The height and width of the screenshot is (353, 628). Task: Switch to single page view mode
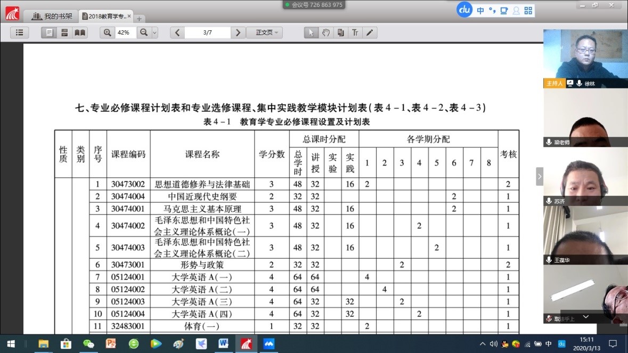50,32
